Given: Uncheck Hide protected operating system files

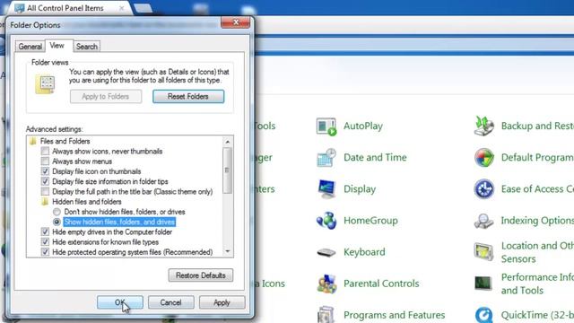Looking at the screenshot, I should pyautogui.click(x=45, y=252).
